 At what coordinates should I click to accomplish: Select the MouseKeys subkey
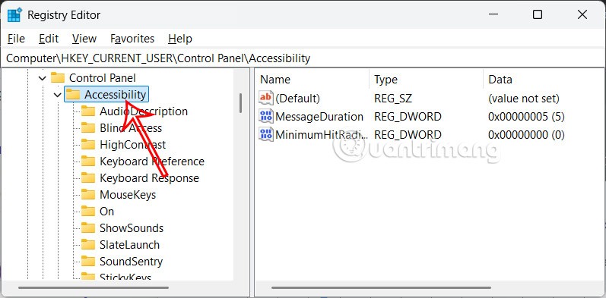(x=128, y=195)
